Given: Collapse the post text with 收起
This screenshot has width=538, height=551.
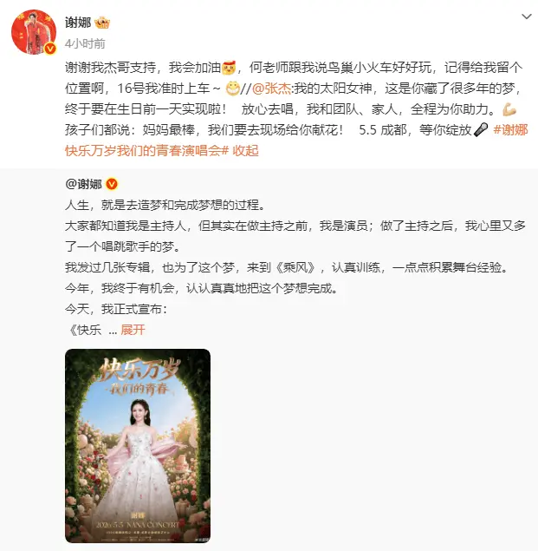Looking at the screenshot, I should coord(245,151).
